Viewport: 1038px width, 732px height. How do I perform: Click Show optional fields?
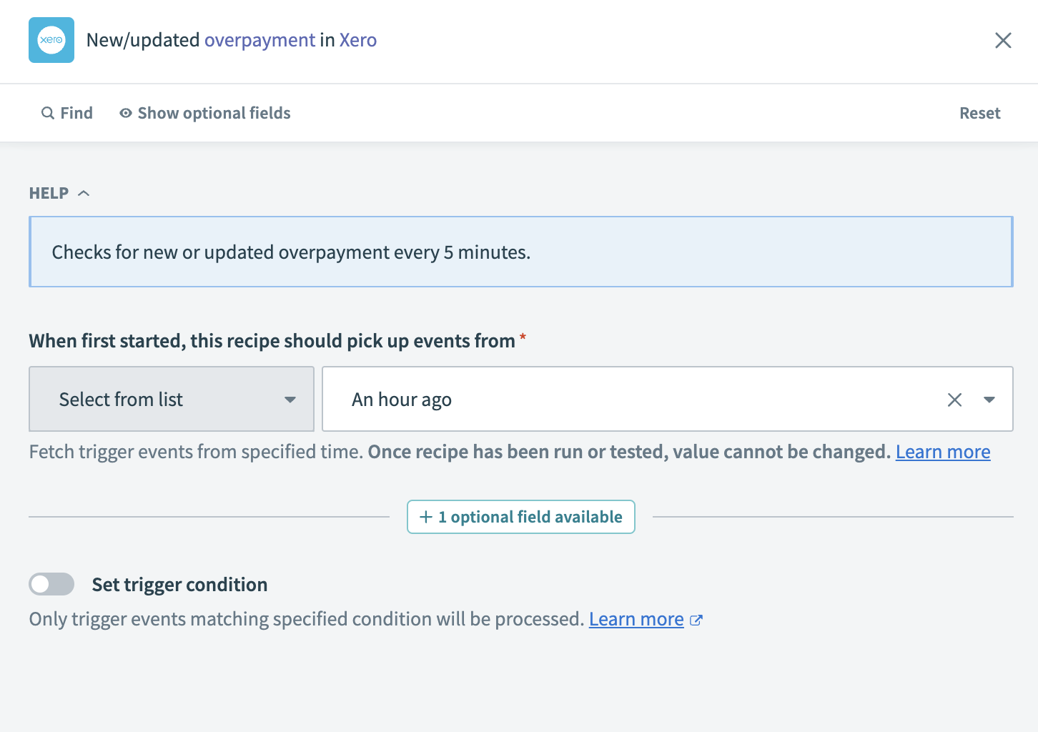[x=214, y=113]
